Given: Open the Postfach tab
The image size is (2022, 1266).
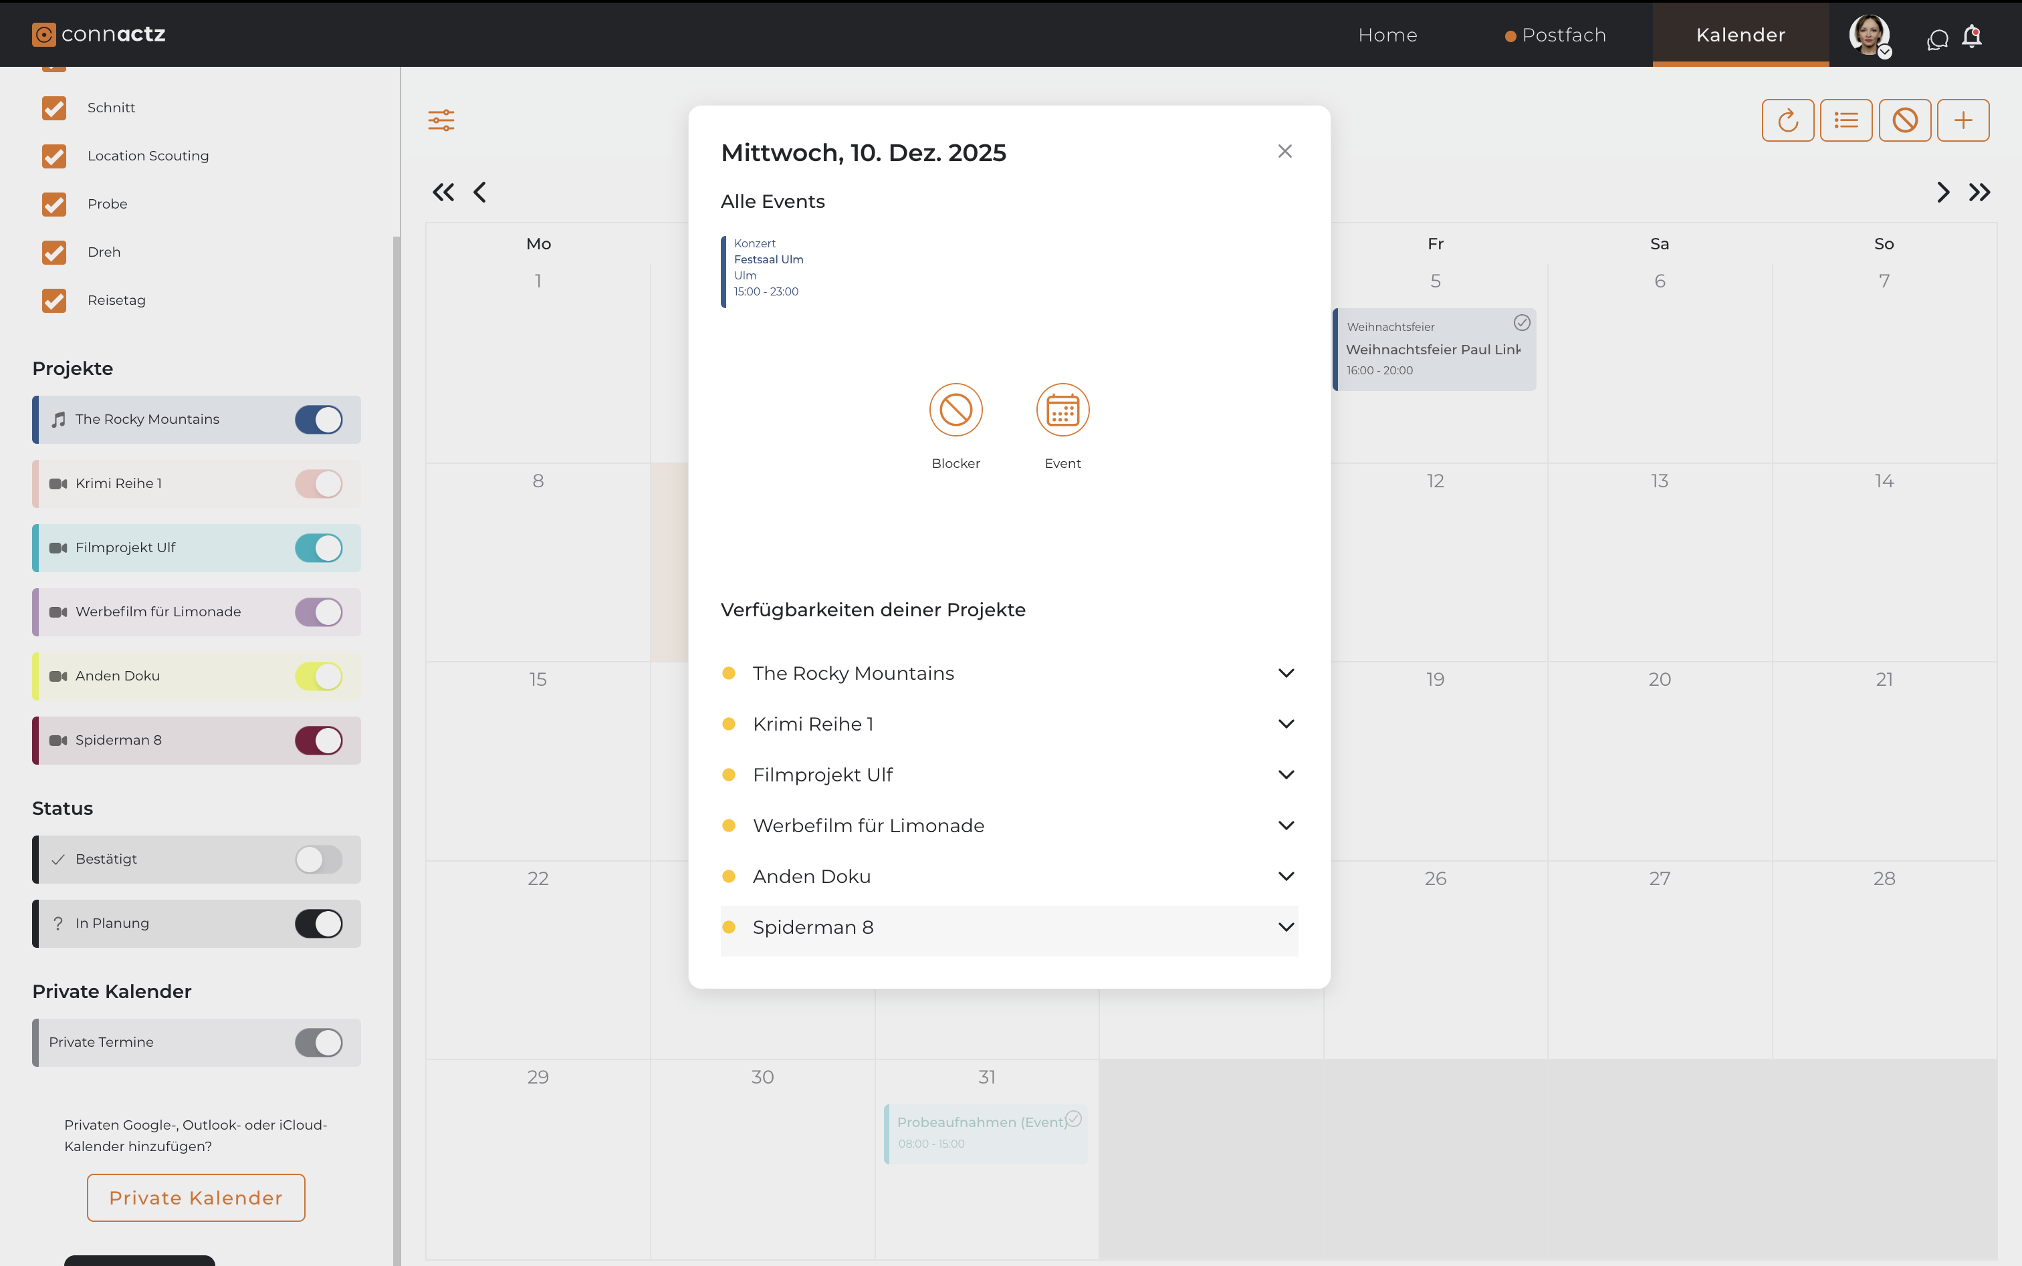Looking at the screenshot, I should [x=1563, y=35].
